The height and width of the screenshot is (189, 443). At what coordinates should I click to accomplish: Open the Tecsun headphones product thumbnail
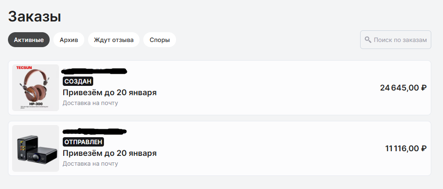[36, 88]
